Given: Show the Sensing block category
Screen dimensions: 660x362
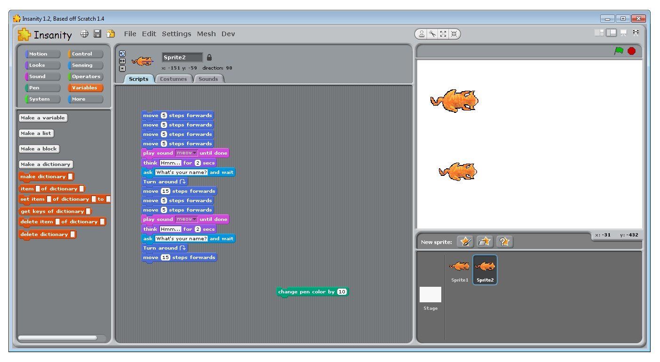Looking at the screenshot, I should point(86,65).
